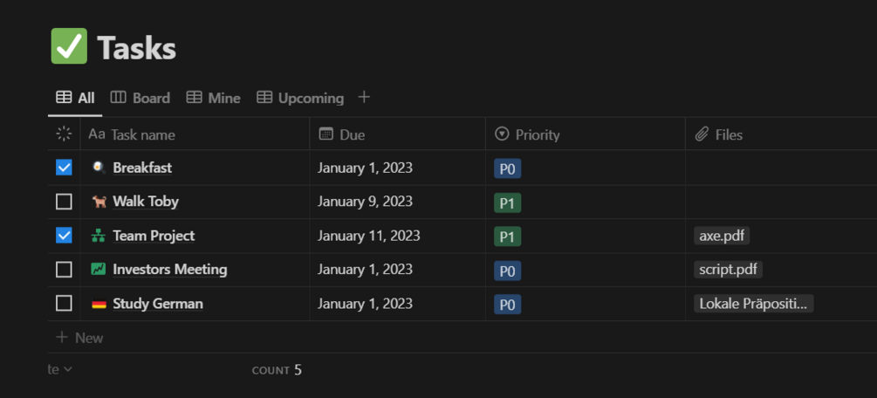Open the Upcoming view tab
Viewport: 877px width, 398px height.
coord(300,98)
